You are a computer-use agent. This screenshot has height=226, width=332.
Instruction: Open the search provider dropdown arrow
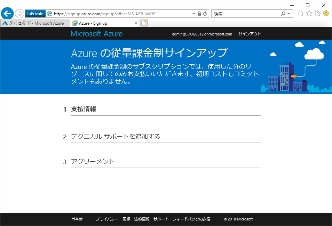pos(288,14)
